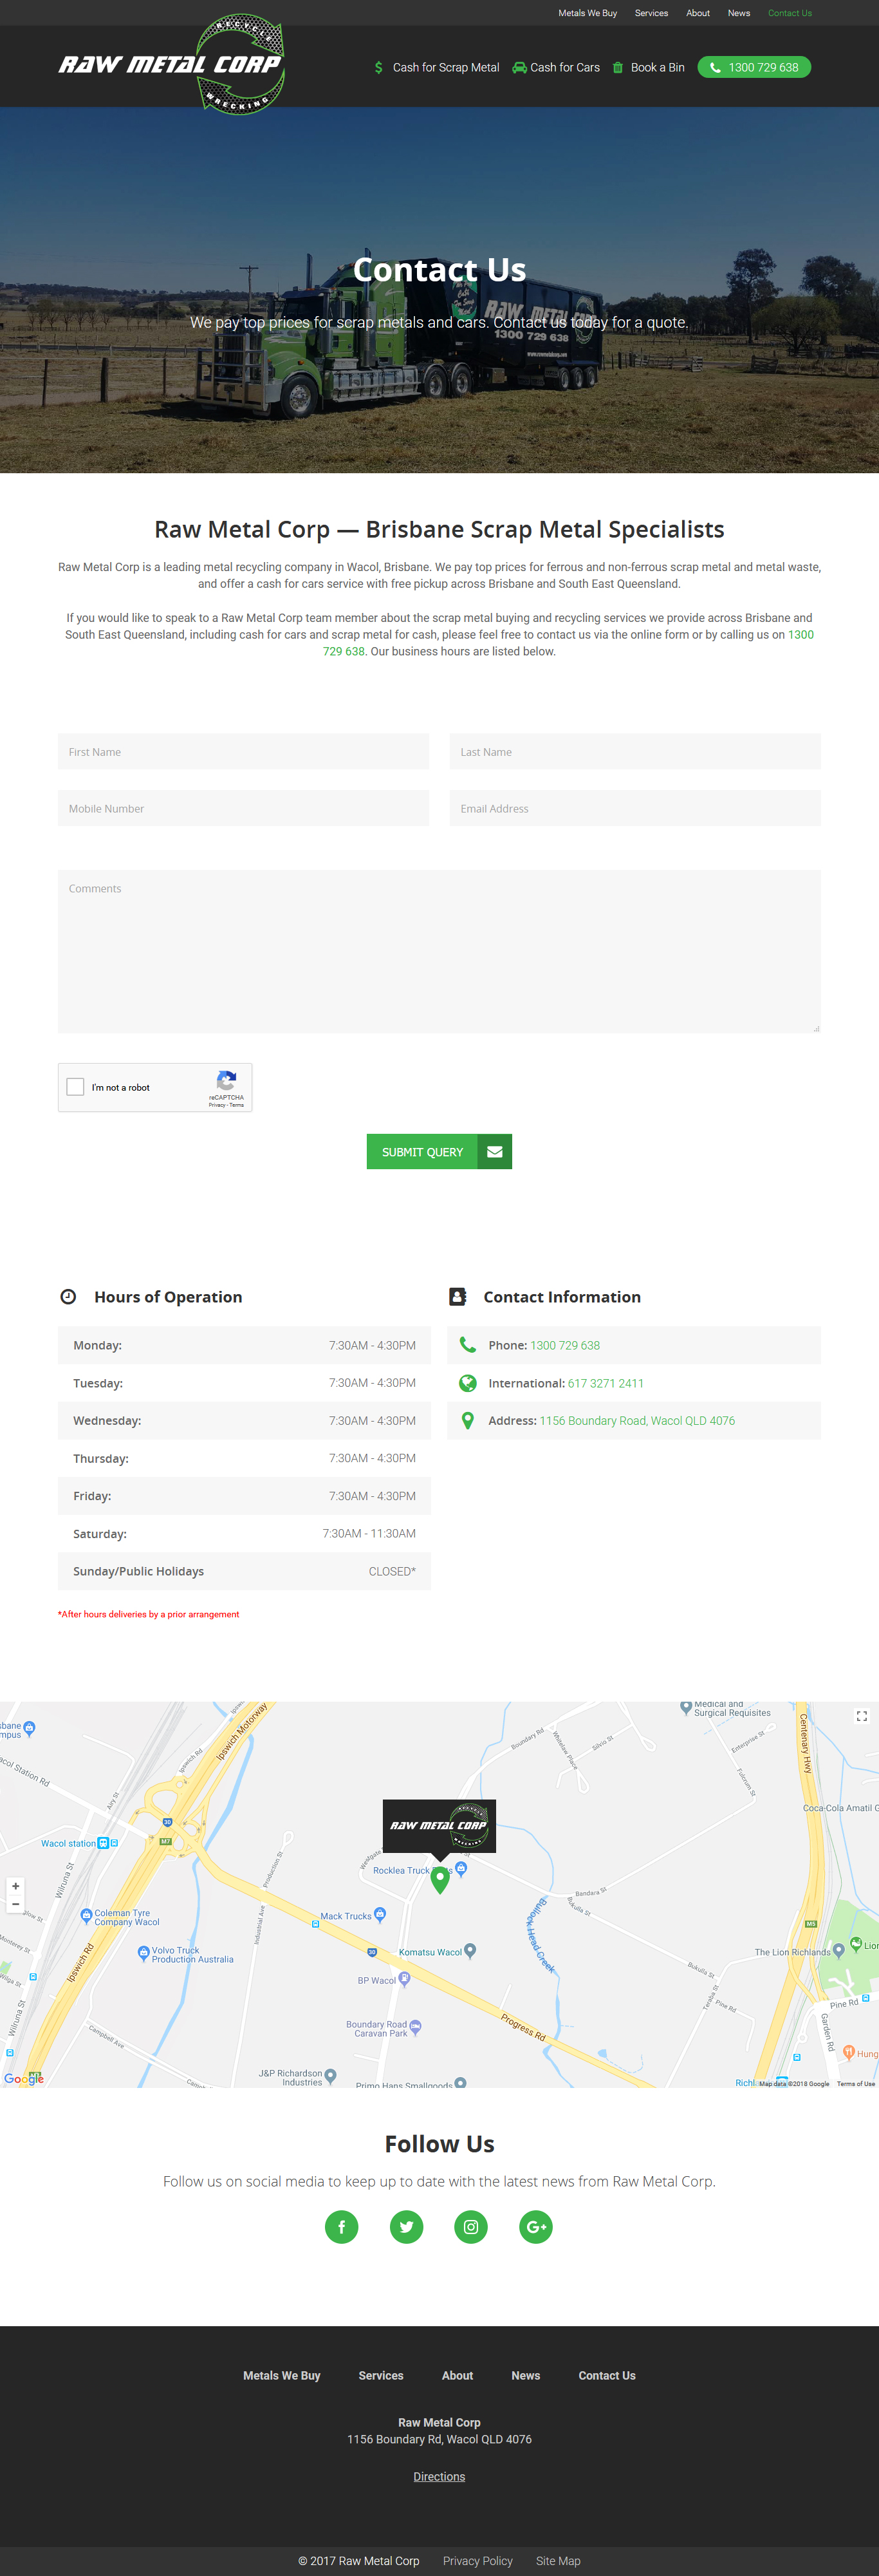This screenshot has height=2576, width=879.
Task: Open Cash for Scrap Metal link
Action: (446, 68)
